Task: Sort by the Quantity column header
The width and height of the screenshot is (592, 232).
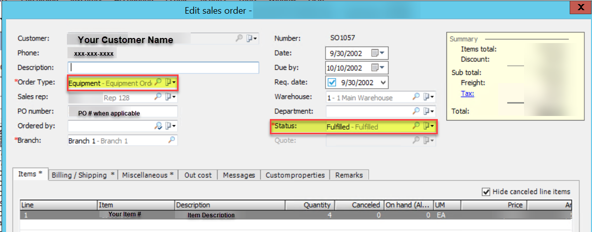Action: pyautogui.click(x=309, y=205)
